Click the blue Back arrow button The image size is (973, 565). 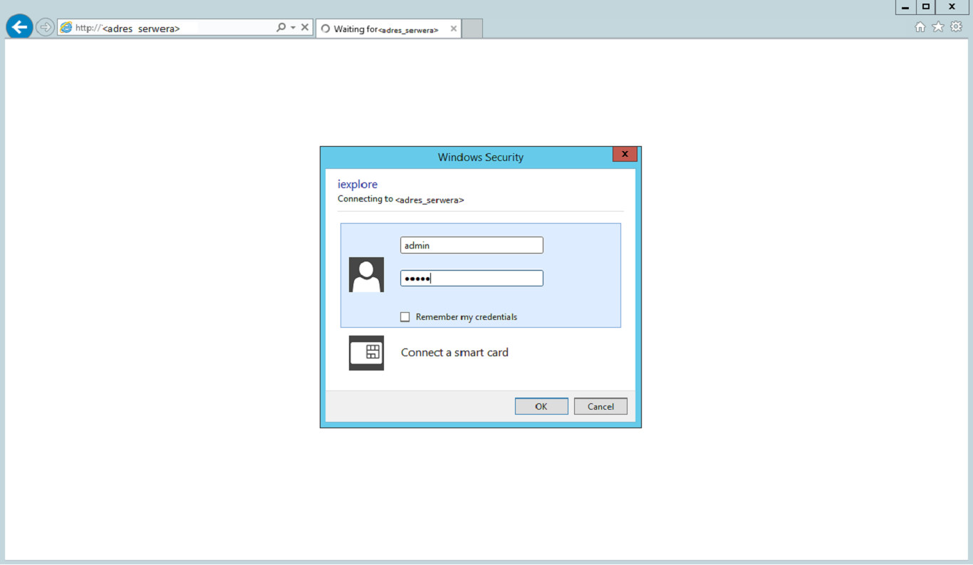tap(19, 27)
